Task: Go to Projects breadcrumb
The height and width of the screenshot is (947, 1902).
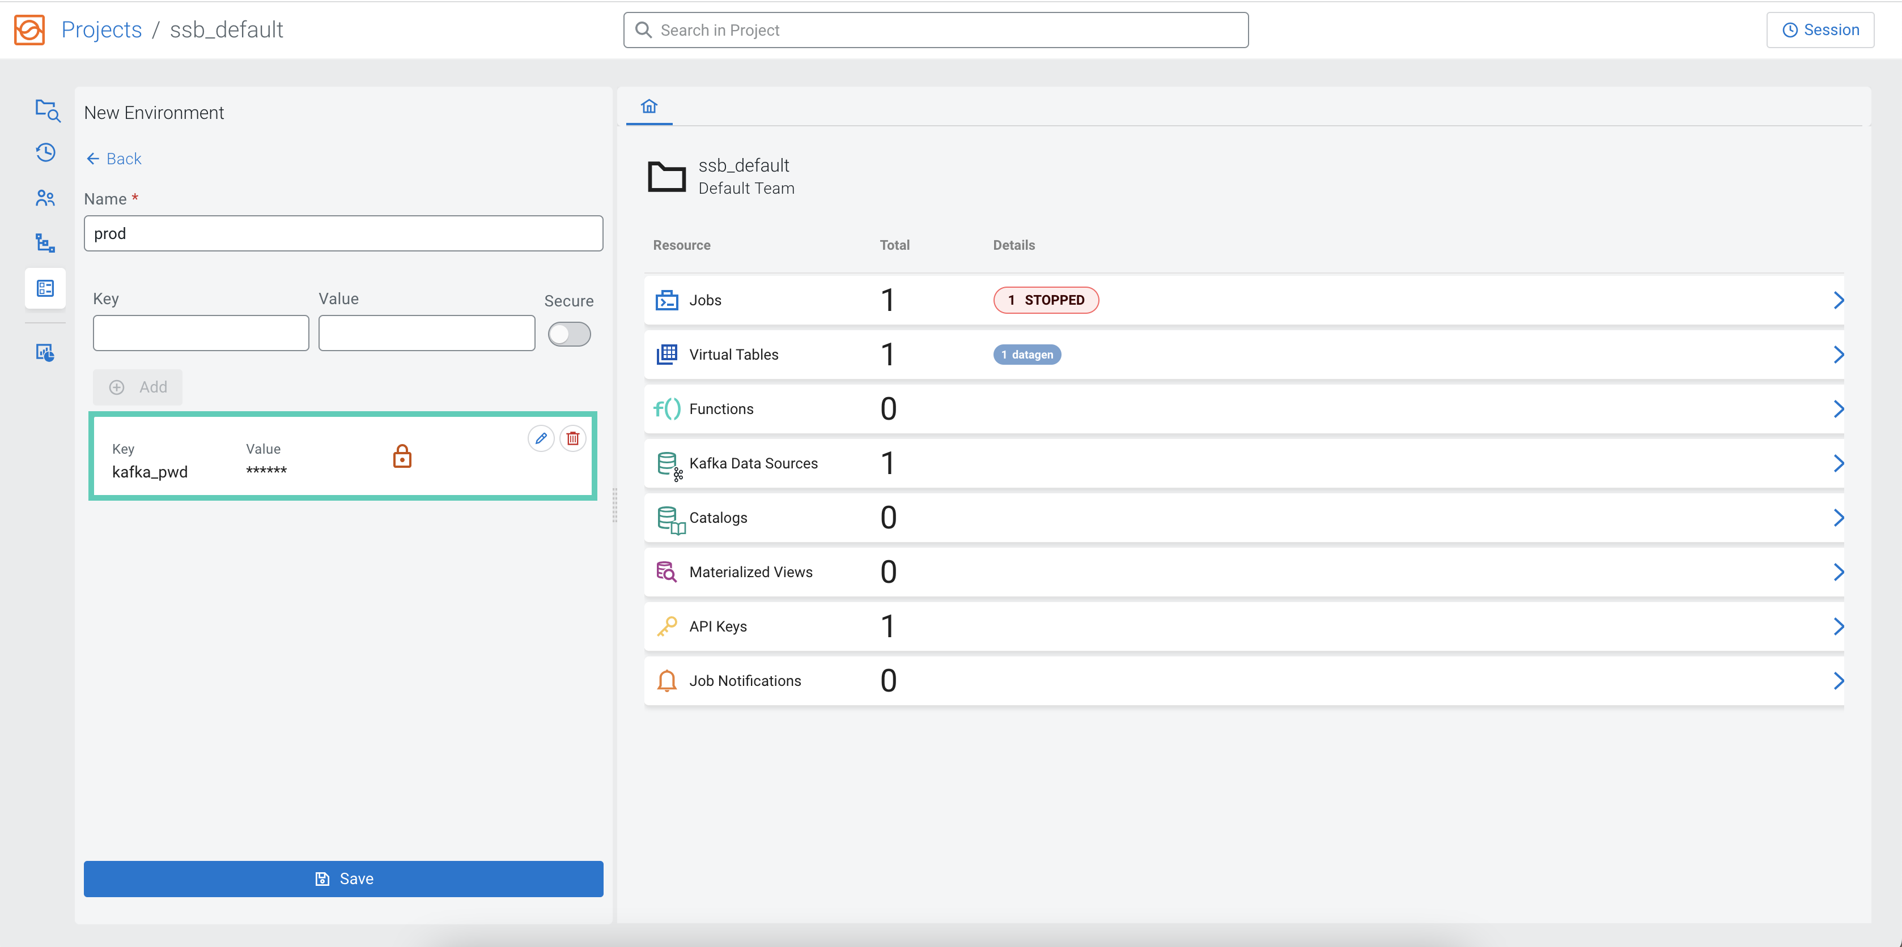Action: [x=101, y=30]
